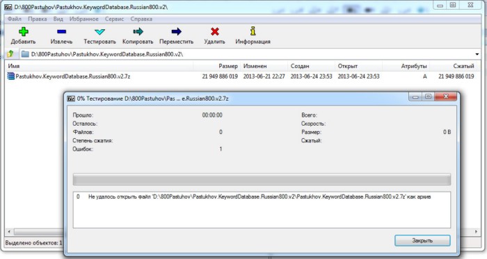Sort by the Создан column header

click(311, 66)
